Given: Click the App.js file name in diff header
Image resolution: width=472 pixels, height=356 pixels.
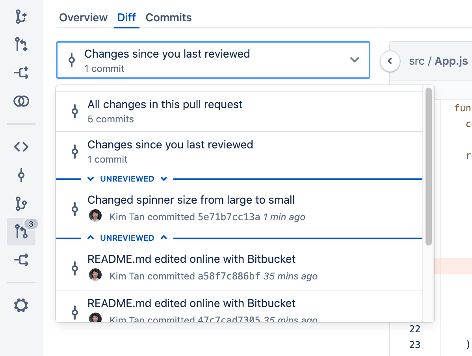Looking at the screenshot, I should tap(451, 61).
